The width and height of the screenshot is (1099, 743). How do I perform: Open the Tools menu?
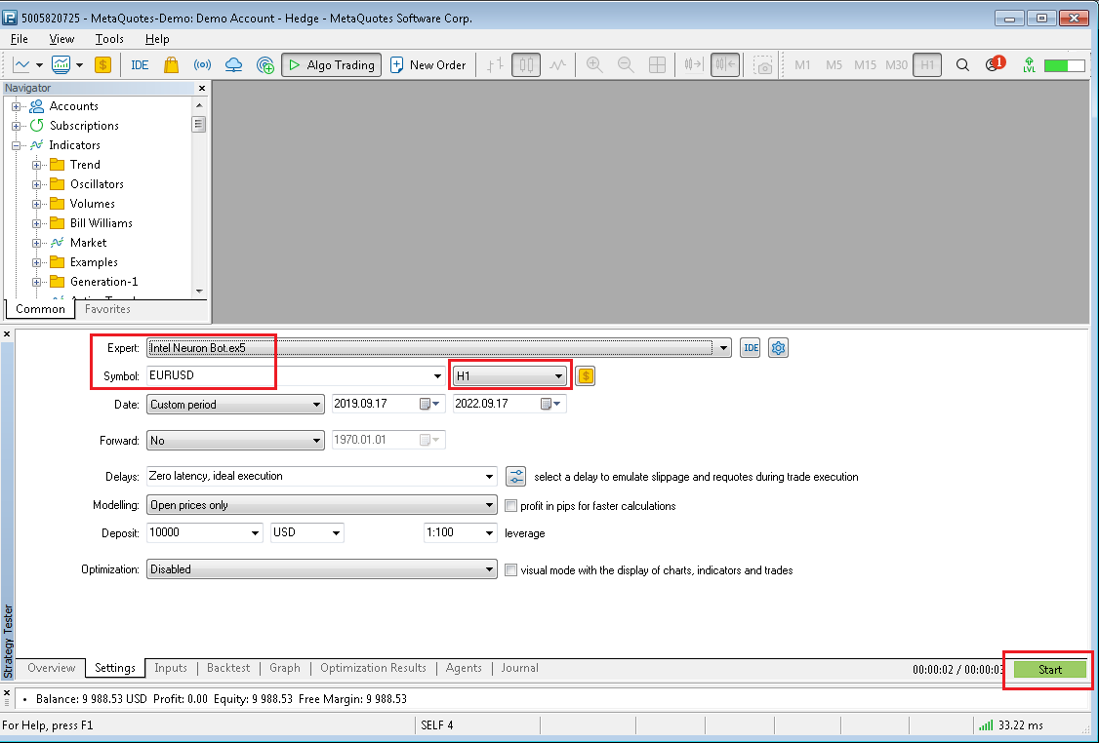(x=109, y=39)
